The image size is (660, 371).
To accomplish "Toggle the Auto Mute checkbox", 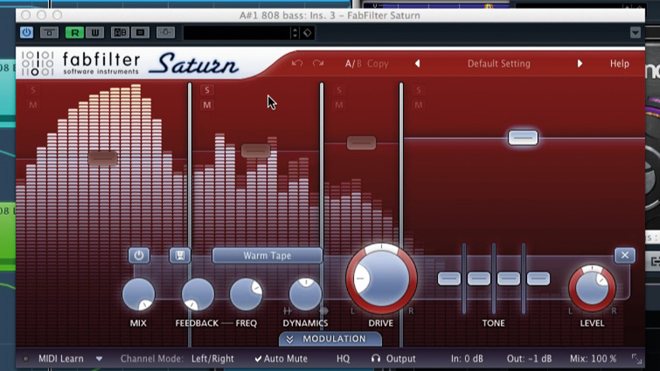I will click(281, 359).
